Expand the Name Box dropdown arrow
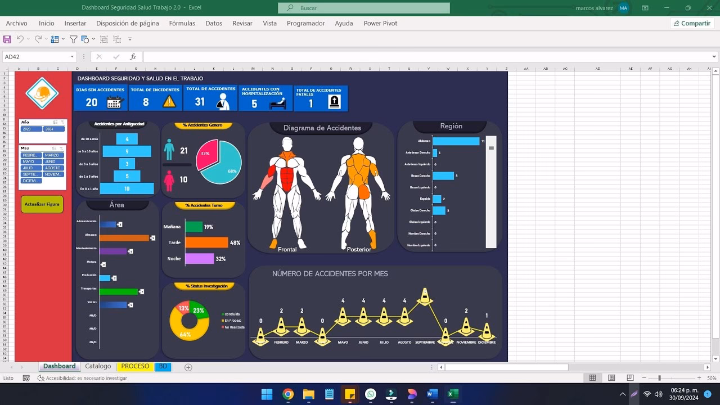The image size is (720, 405). pos(72,57)
